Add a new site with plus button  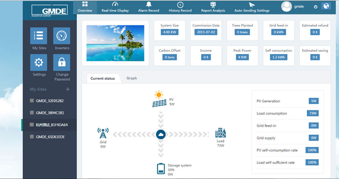pyautogui.click(x=68, y=89)
